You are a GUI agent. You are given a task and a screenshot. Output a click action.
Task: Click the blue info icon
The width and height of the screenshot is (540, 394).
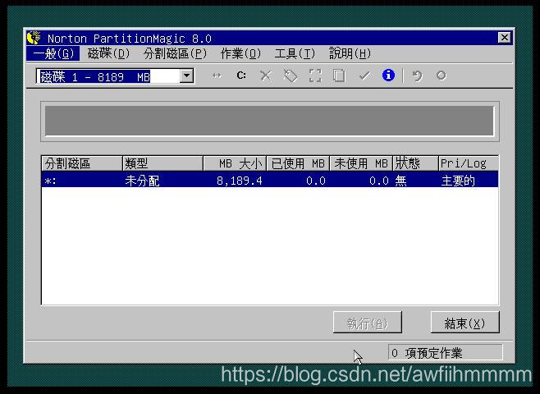click(x=388, y=75)
